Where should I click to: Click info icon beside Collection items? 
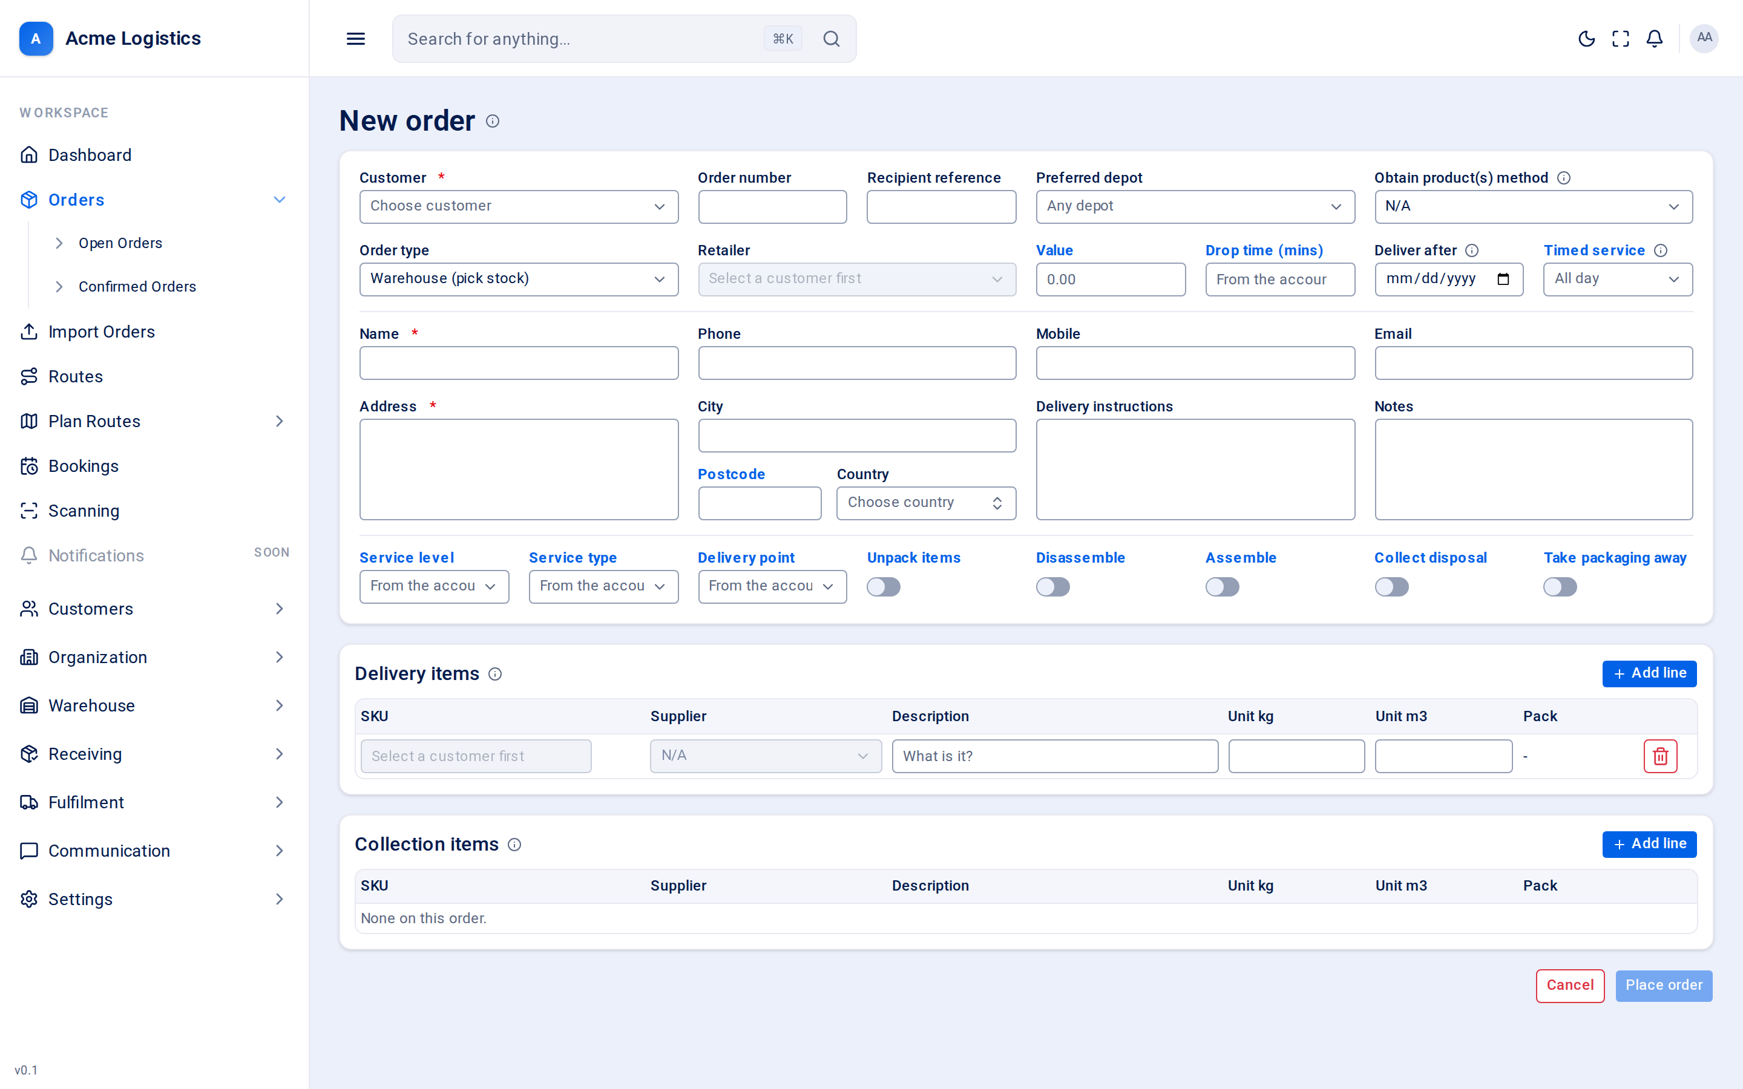514,845
